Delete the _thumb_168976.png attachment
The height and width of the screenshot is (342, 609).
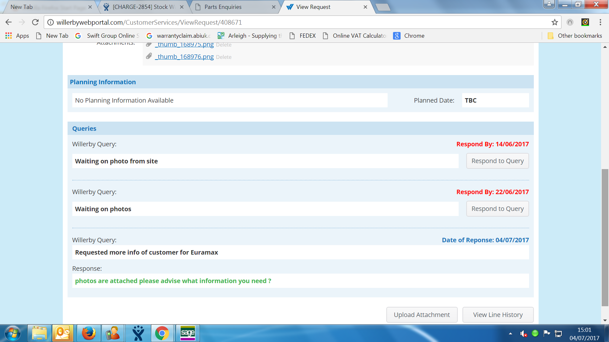pyautogui.click(x=224, y=57)
